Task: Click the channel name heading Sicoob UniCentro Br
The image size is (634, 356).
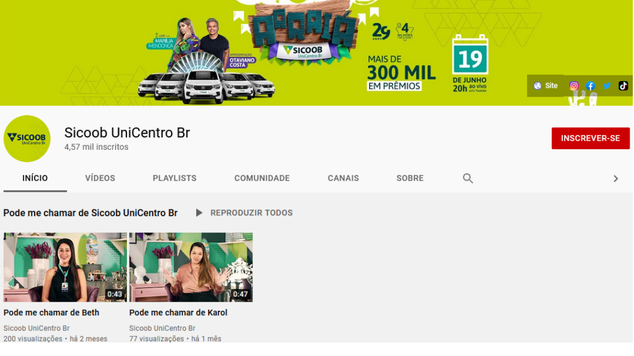Action: (x=127, y=132)
